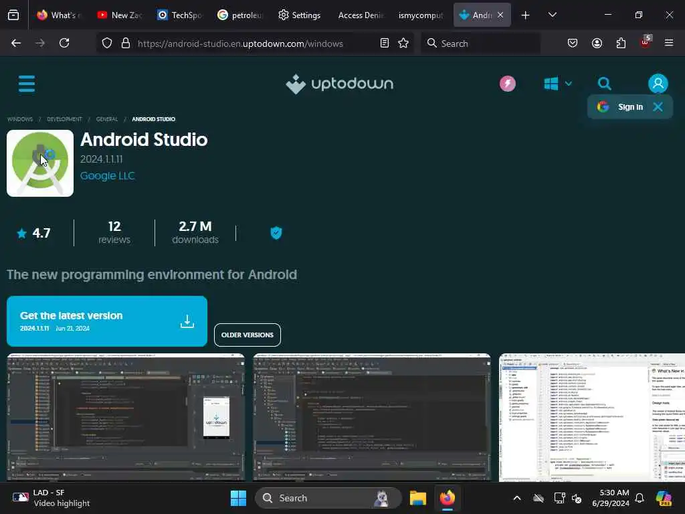This screenshot has width=685, height=514.
Task: Open the tracking protection shield panel
Action: [107, 43]
